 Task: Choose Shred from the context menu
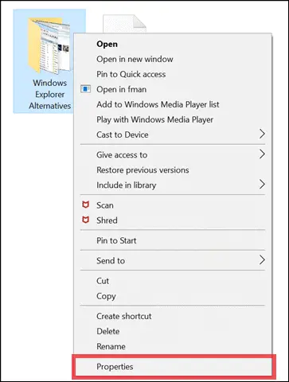tap(173, 220)
